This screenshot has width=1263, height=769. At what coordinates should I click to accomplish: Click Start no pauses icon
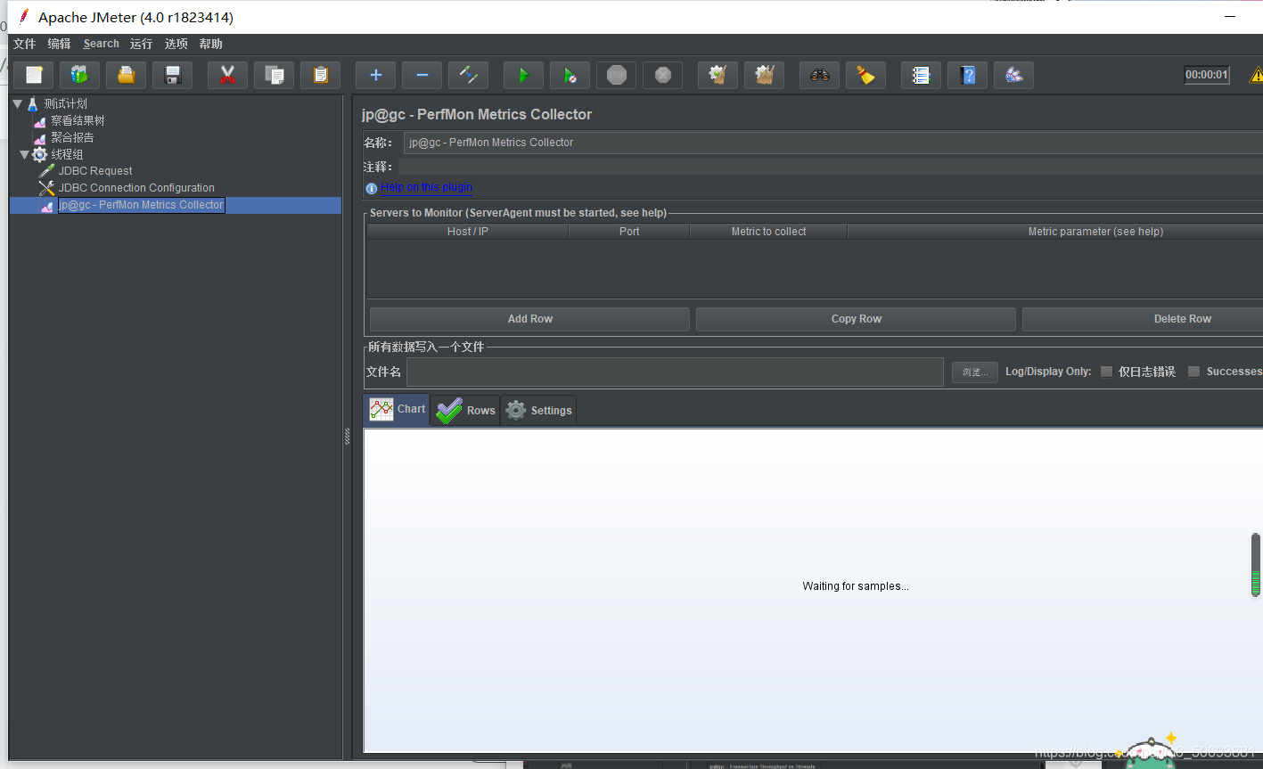point(570,75)
